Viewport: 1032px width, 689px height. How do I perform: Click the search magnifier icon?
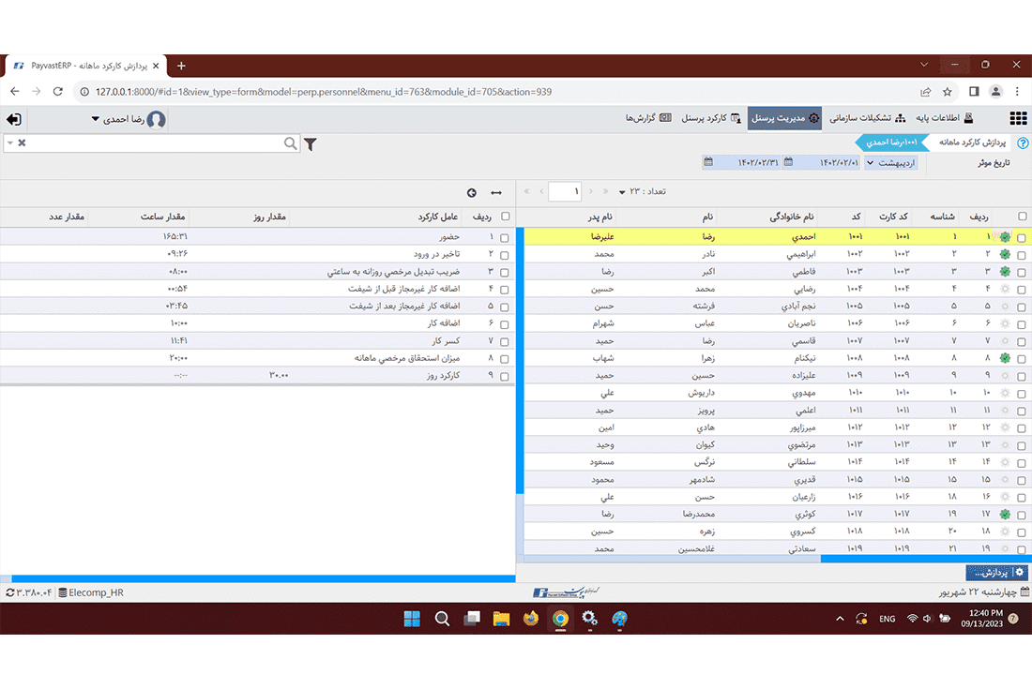pos(291,143)
